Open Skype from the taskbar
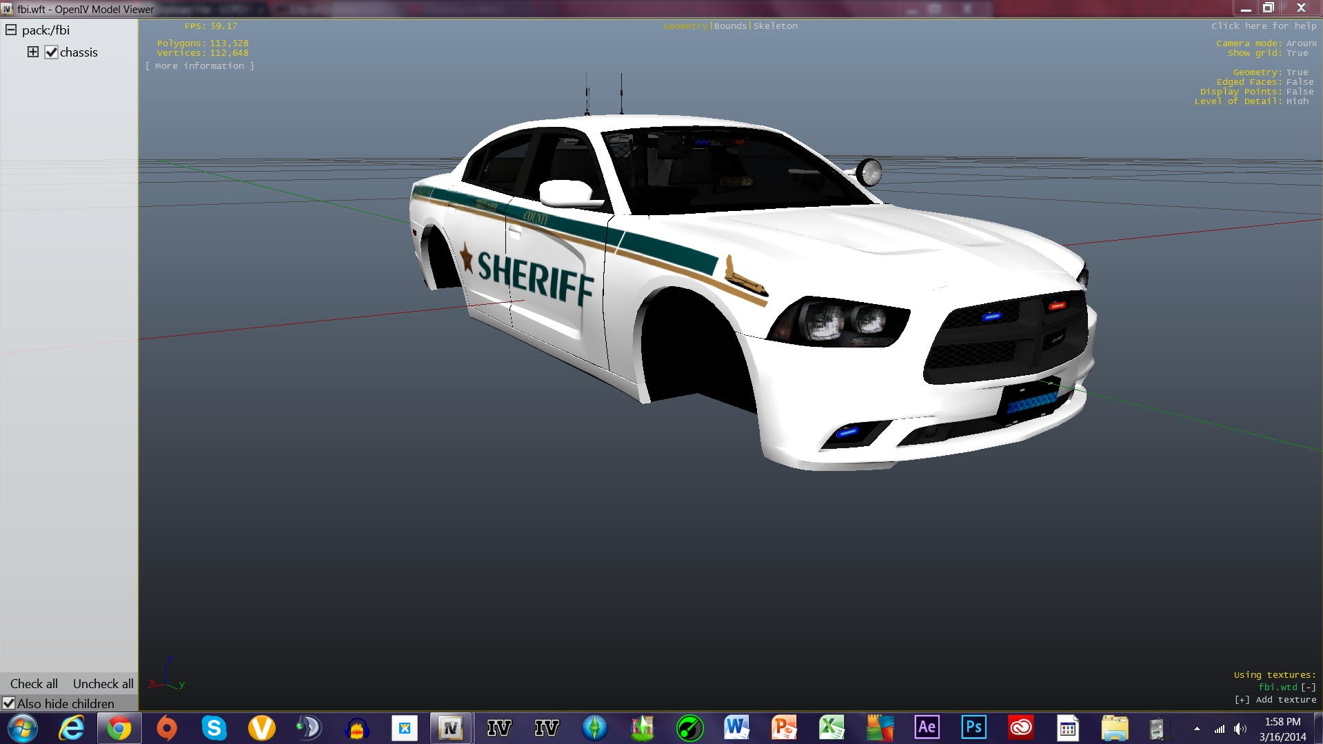1323x744 pixels. click(214, 728)
